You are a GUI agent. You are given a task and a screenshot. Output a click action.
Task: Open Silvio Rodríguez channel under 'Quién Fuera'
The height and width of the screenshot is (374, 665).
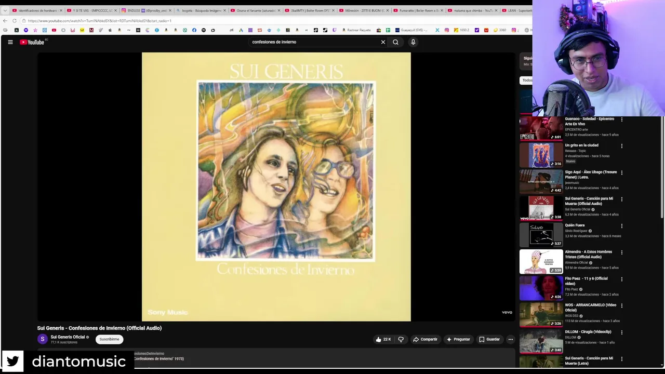point(576,231)
